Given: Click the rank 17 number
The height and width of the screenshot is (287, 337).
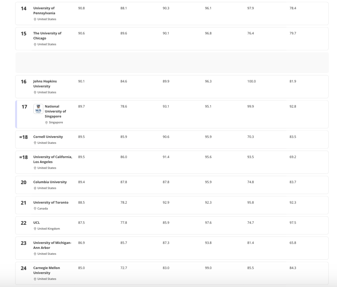Looking at the screenshot, I should coord(24,107).
